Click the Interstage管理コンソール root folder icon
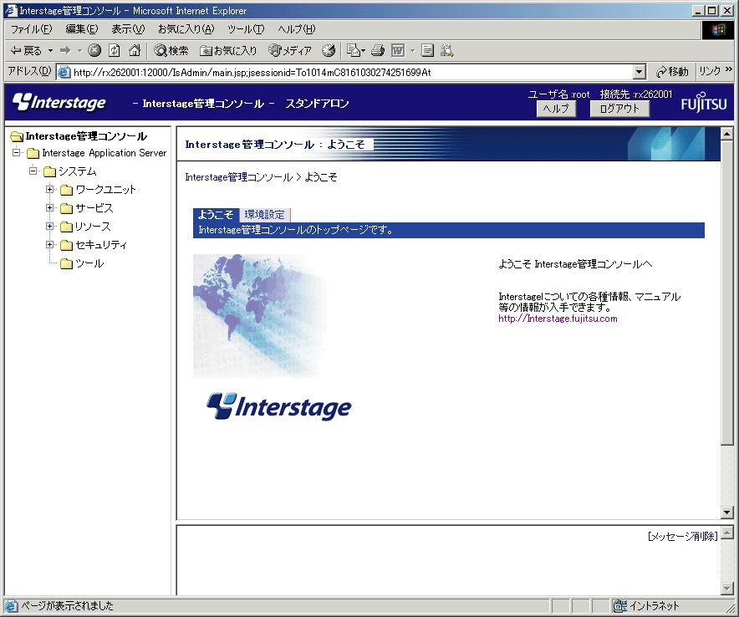The image size is (739, 617). [17, 136]
